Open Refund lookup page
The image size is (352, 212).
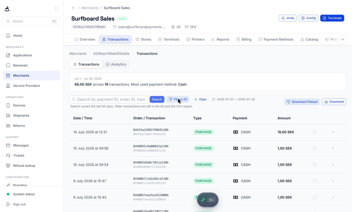(x=32, y=166)
